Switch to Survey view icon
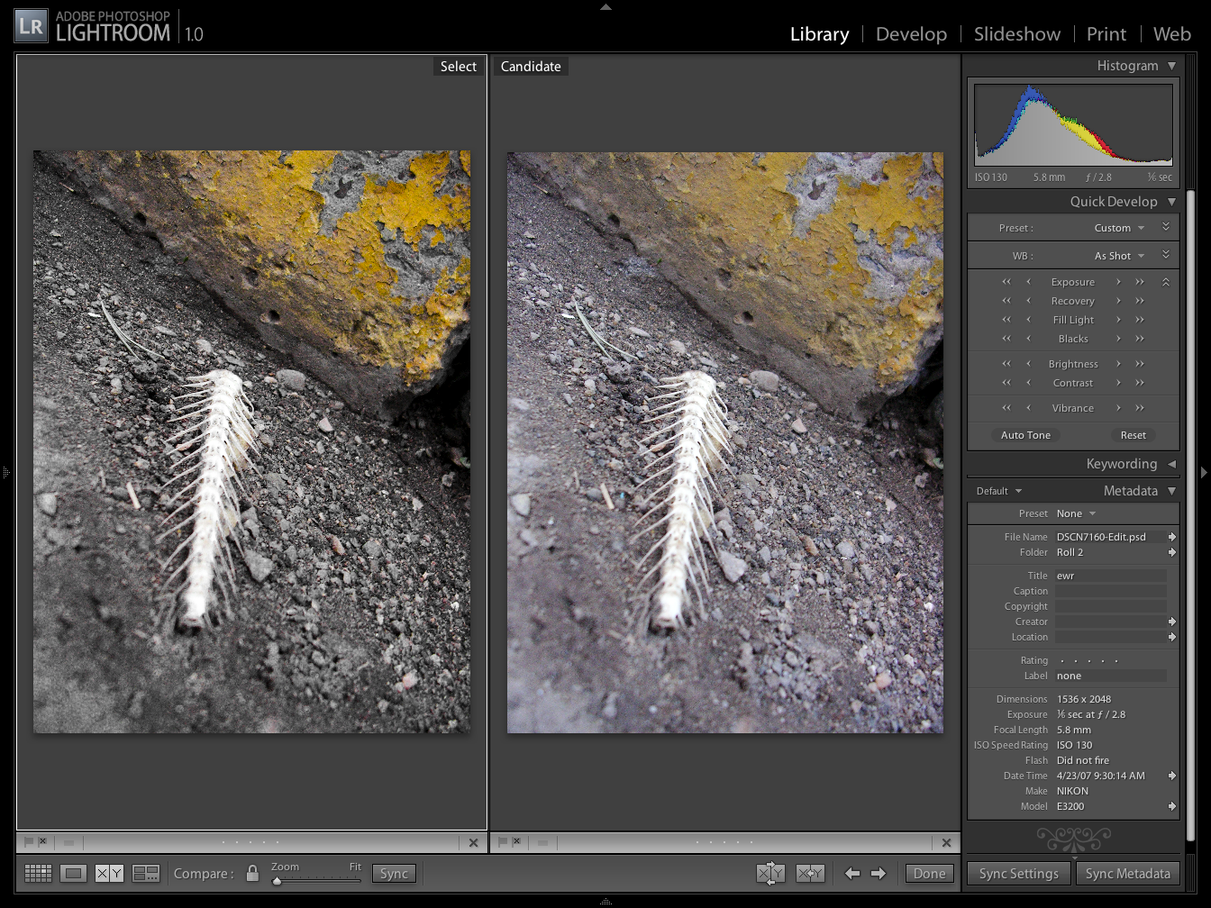Screen dimensions: 1211x908 coord(145,873)
